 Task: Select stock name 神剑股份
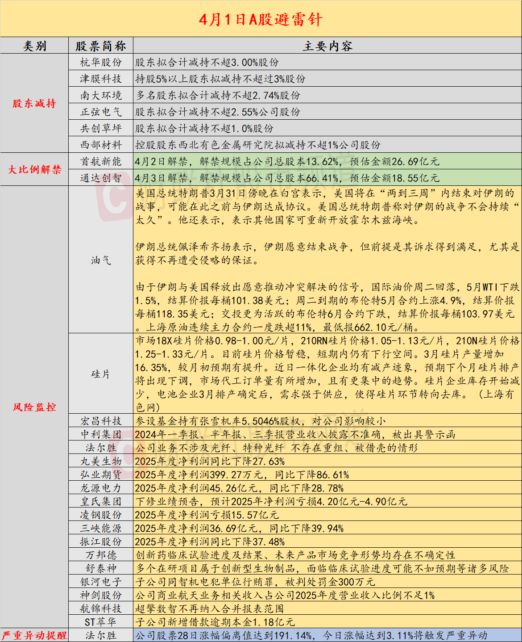[x=101, y=595]
